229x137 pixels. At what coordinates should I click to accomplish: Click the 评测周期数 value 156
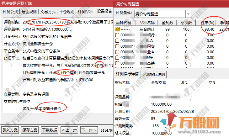click(155, 126)
